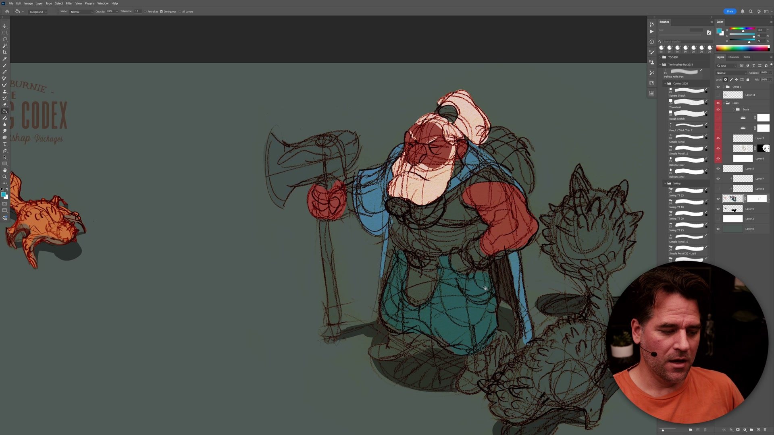This screenshot has width=774, height=435.
Task: Uncheck the Contiguous option
Action: click(162, 12)
